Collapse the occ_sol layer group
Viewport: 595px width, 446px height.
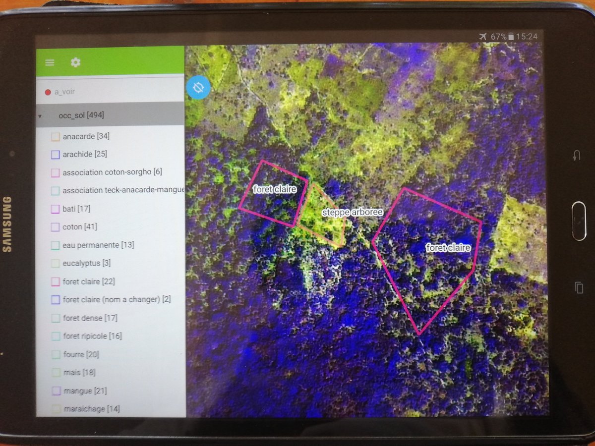tap(40, 115)
